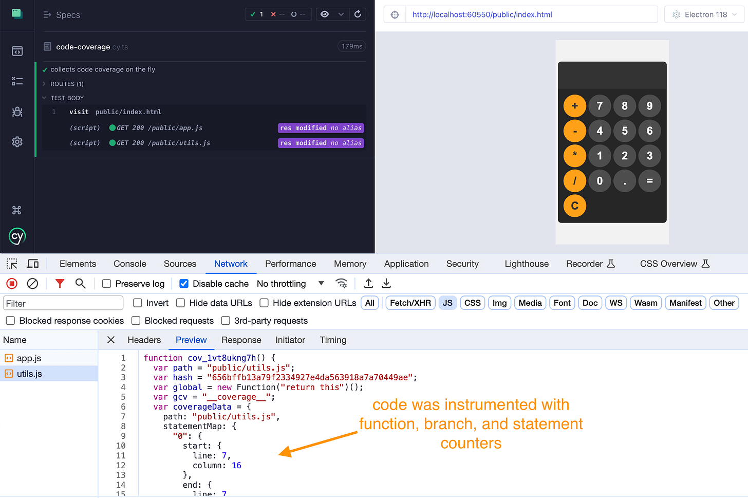
Task: Open keyboard shortcuts command icon
Action: pos(17,210)
